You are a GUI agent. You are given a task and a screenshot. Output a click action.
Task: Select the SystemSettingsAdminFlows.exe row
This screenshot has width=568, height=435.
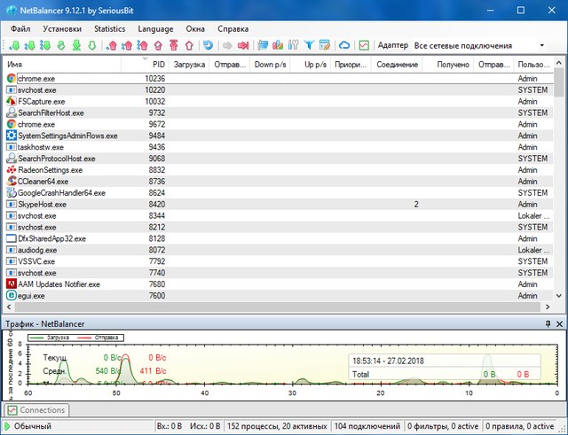pyautogui.click(x=279, y=136)
